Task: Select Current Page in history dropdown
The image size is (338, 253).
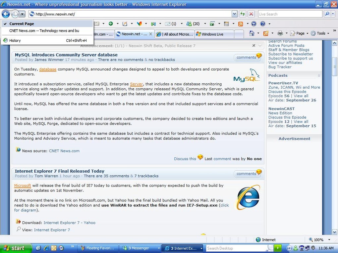Action: click(47, 24)
